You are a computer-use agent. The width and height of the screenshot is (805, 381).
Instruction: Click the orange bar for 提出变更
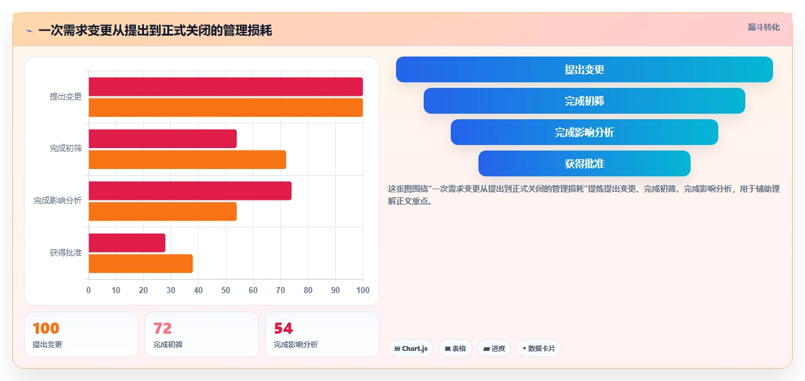pos(226,108)
